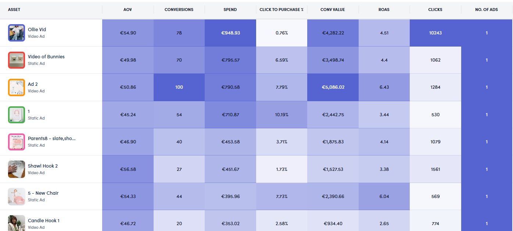This screenshot has height=231, width=513.
Task: Click the pink Parents8 asset thumbnail
Action: tap(17, 142)
